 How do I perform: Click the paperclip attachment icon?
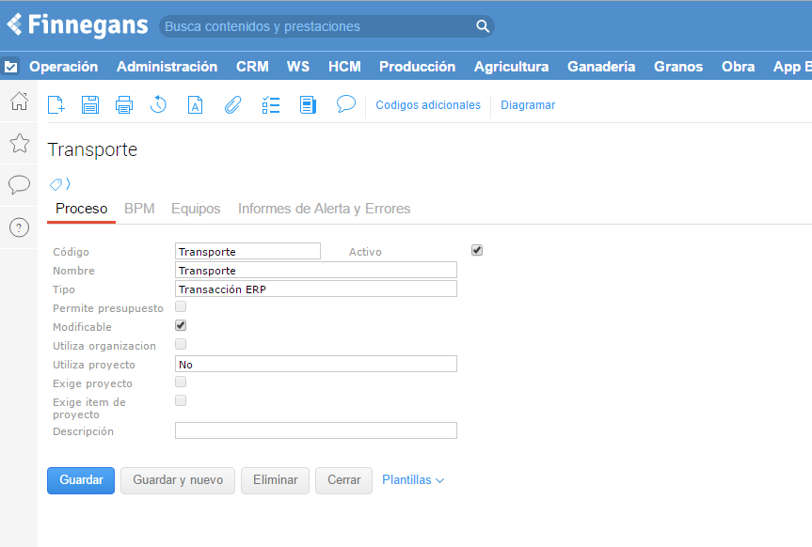(x=233, y=105)
